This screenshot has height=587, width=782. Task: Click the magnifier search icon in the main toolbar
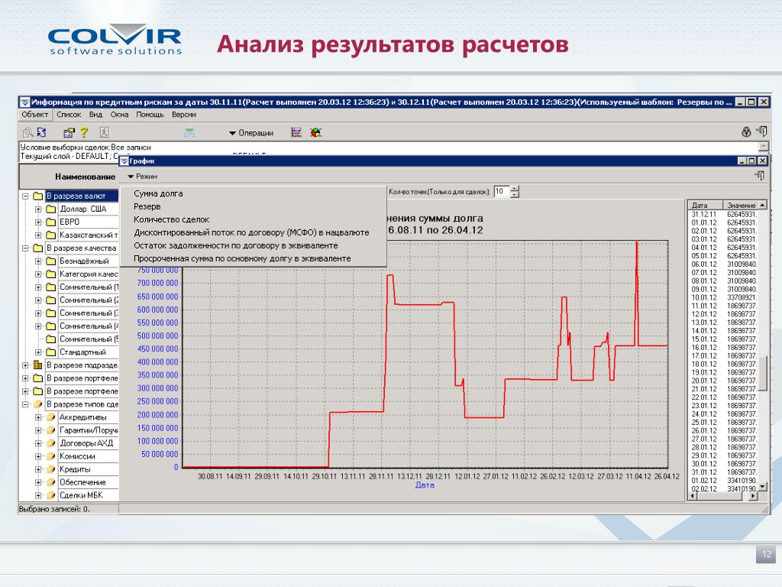(28, 132)
